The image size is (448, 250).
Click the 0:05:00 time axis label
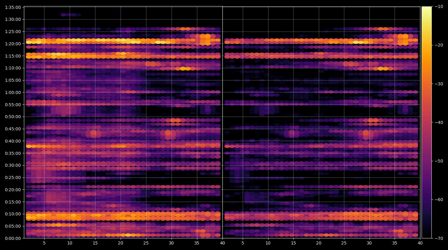13,226
